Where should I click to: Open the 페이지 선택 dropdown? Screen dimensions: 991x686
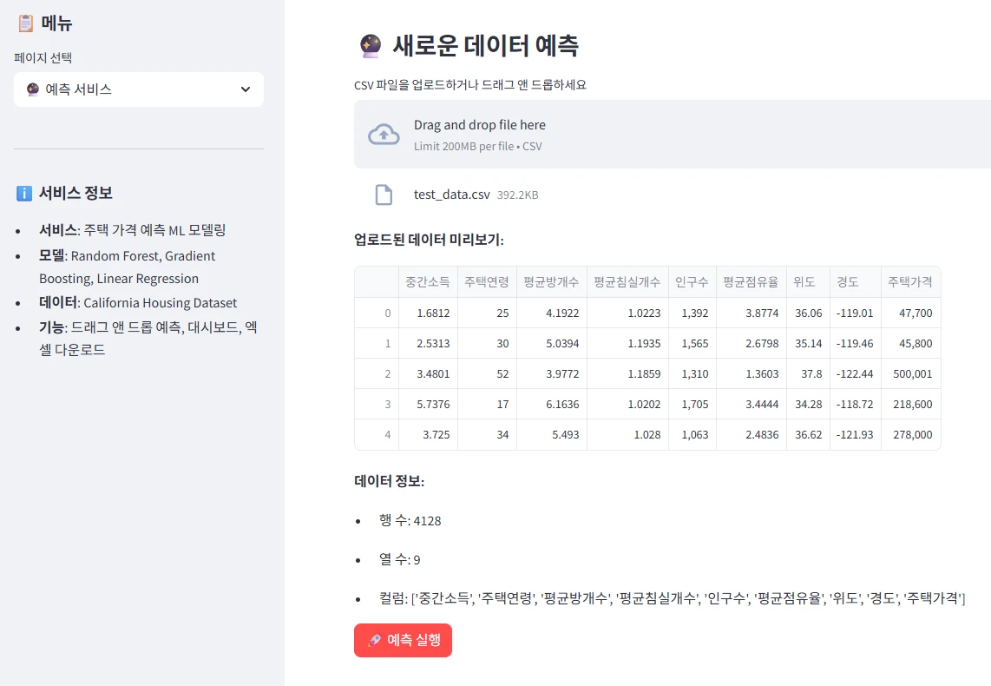139,89
